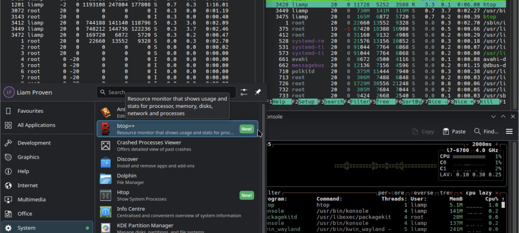Click F9 Kill in htop footer
Image resolution: width=519 pixels, height=233 pixels.
pyautogui.click(x=487, y=101)
